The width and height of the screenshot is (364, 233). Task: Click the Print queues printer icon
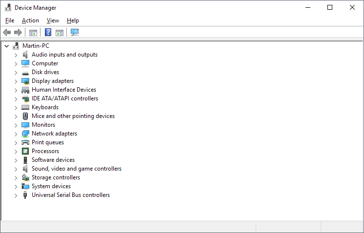click(x=26, y=142)
